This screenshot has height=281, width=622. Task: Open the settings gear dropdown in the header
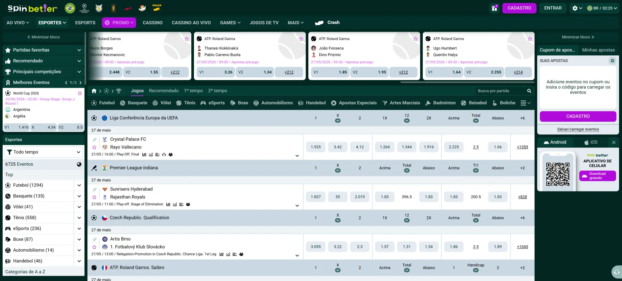pos(577,8)
